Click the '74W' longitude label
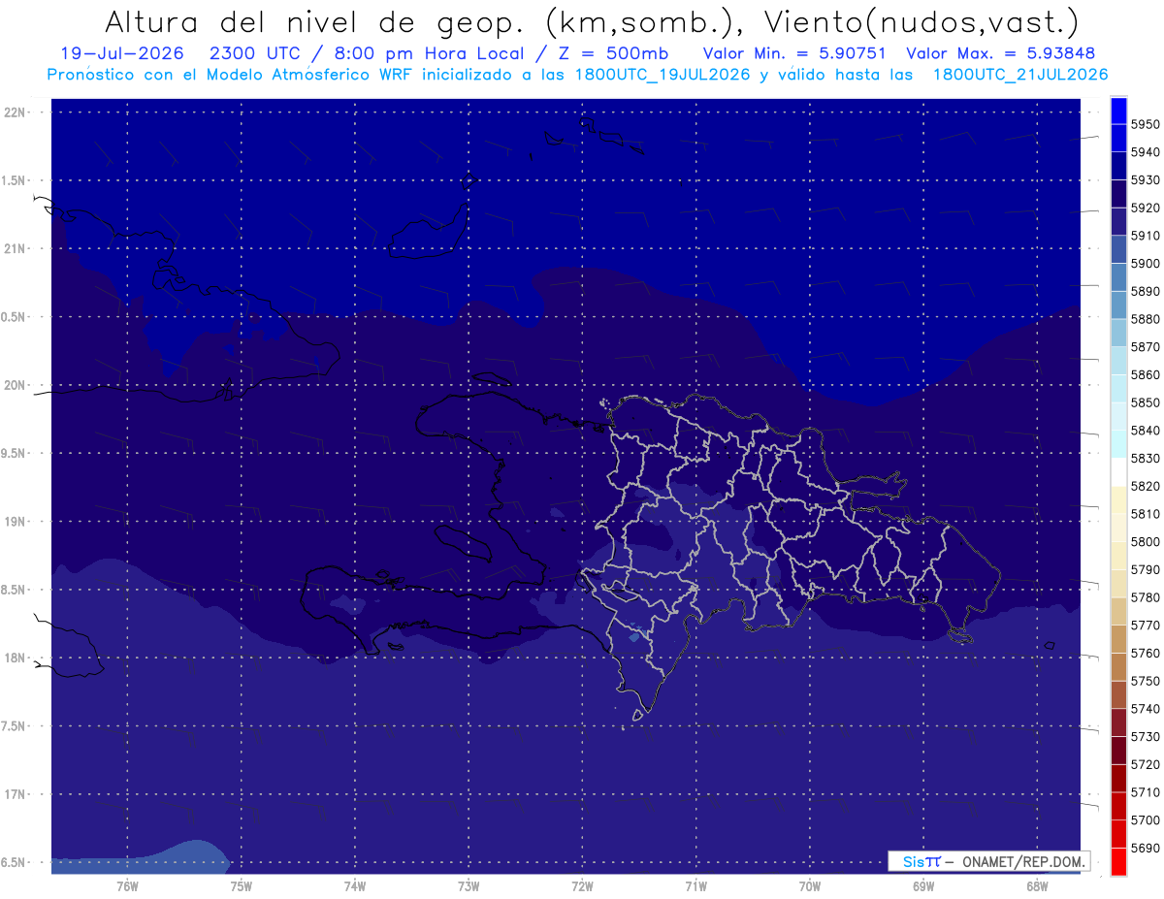 click(x=354, y=885)
